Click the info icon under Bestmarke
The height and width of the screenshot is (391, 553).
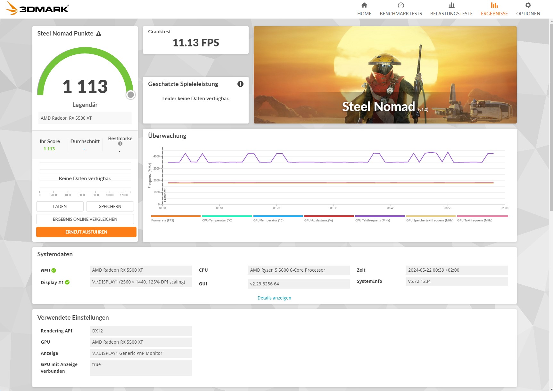pos(120,144)
